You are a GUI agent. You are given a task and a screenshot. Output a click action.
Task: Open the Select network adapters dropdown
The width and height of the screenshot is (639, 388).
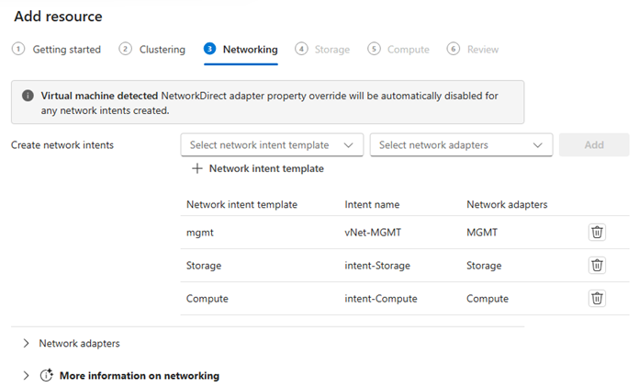coord(461,145)
